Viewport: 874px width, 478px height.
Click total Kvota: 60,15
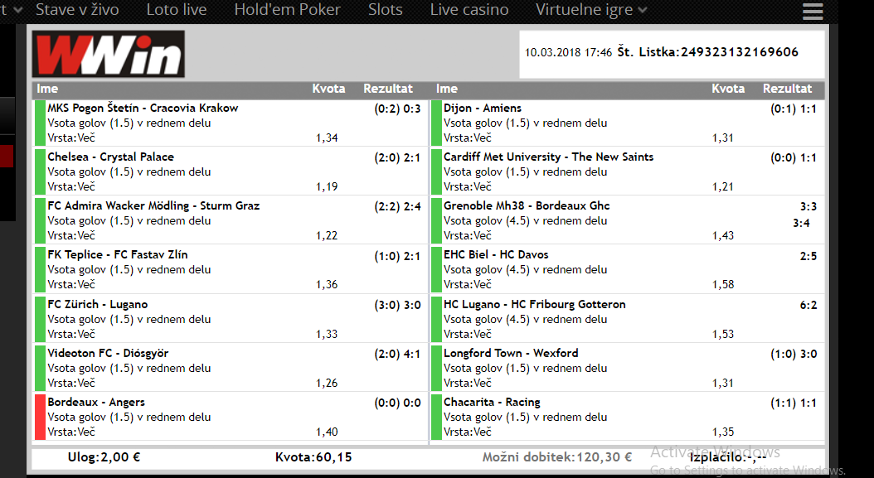click(x=313, y=457)
